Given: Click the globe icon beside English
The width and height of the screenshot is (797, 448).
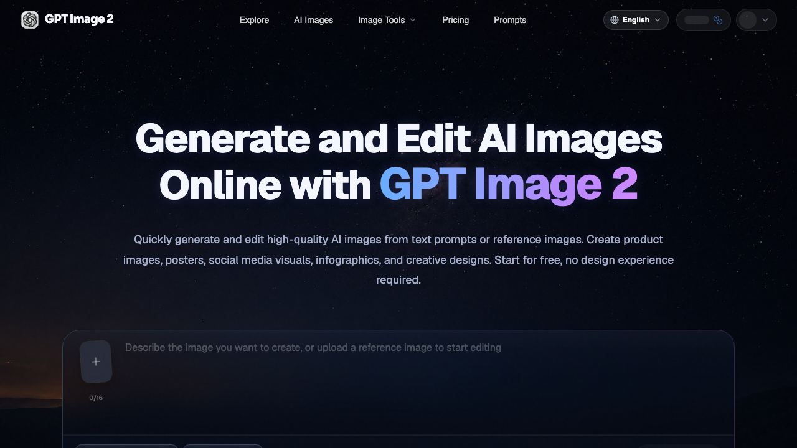Looking at the screenshot, I should pos(615,20).
